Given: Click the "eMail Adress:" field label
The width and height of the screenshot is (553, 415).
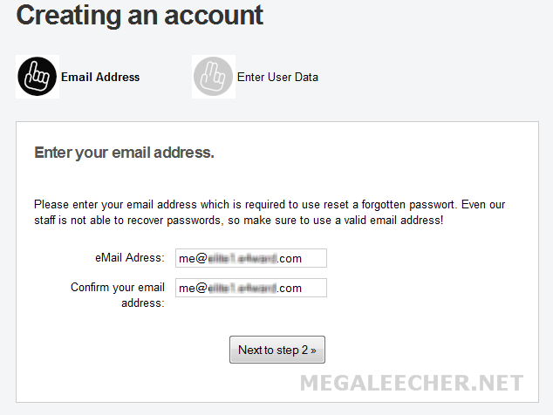Looking at the screenshot, I should tap(130, 258).
